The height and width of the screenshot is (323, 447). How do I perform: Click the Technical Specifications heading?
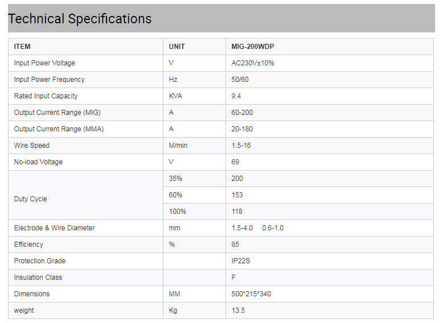[80, 19]
